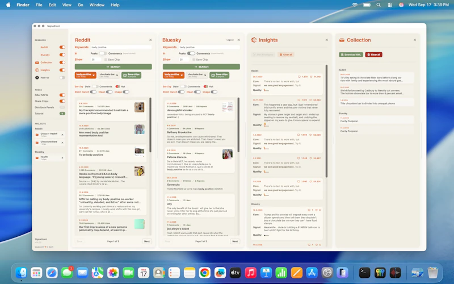This screenshot has width=454, height=284.
Task: Open the View menu
Action: pyautogui.click(x=66, y=5)
